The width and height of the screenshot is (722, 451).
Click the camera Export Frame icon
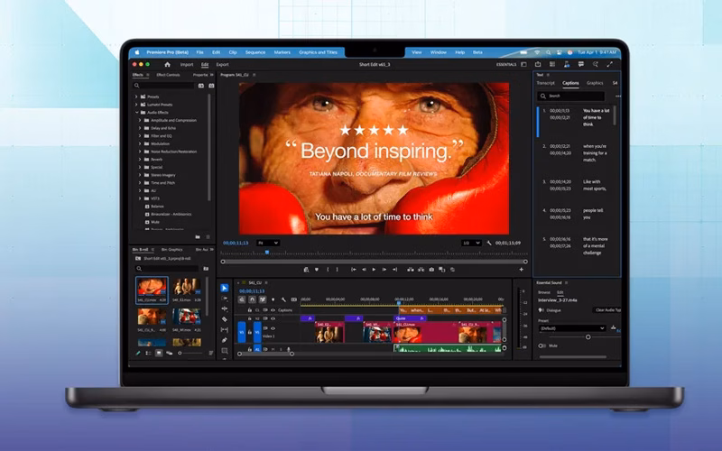[430, 269]
